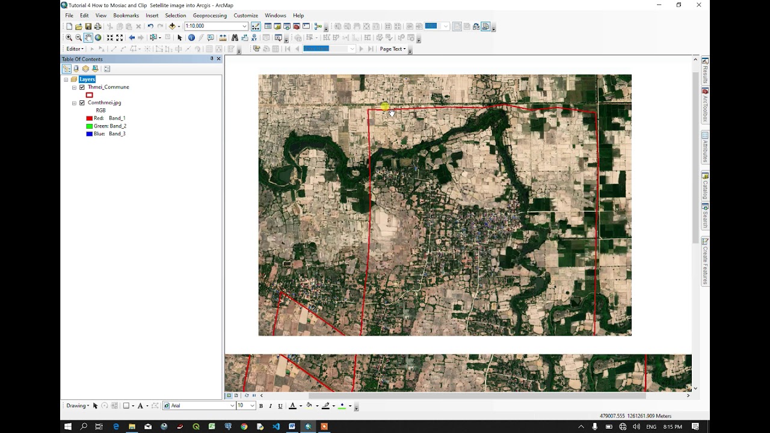Toggle bold text formatting

[x=260, y=406]
